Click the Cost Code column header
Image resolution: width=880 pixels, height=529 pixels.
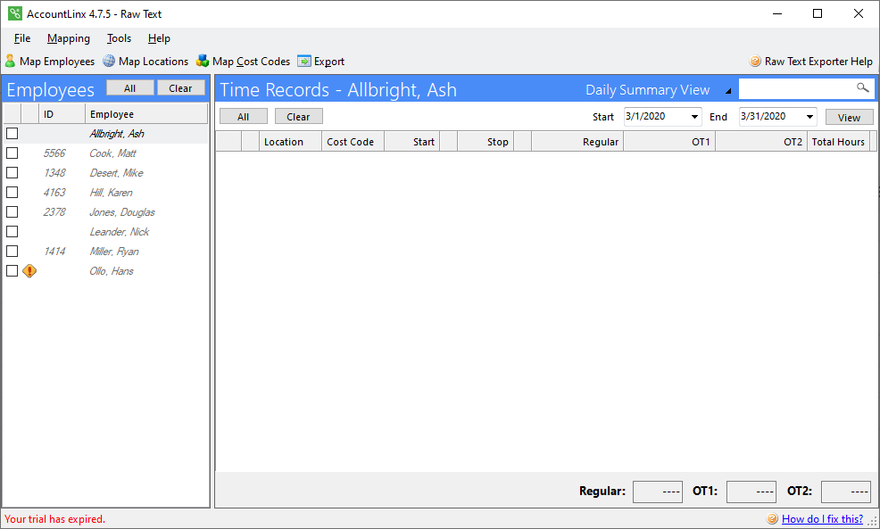click(353, 142)
